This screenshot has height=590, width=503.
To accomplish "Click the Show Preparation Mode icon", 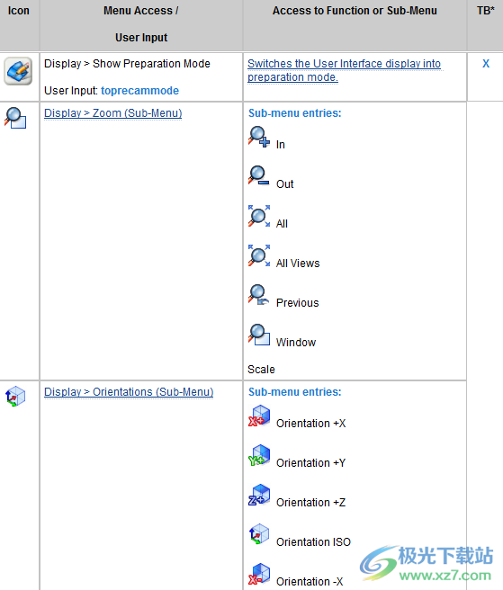I will (18, 71).
